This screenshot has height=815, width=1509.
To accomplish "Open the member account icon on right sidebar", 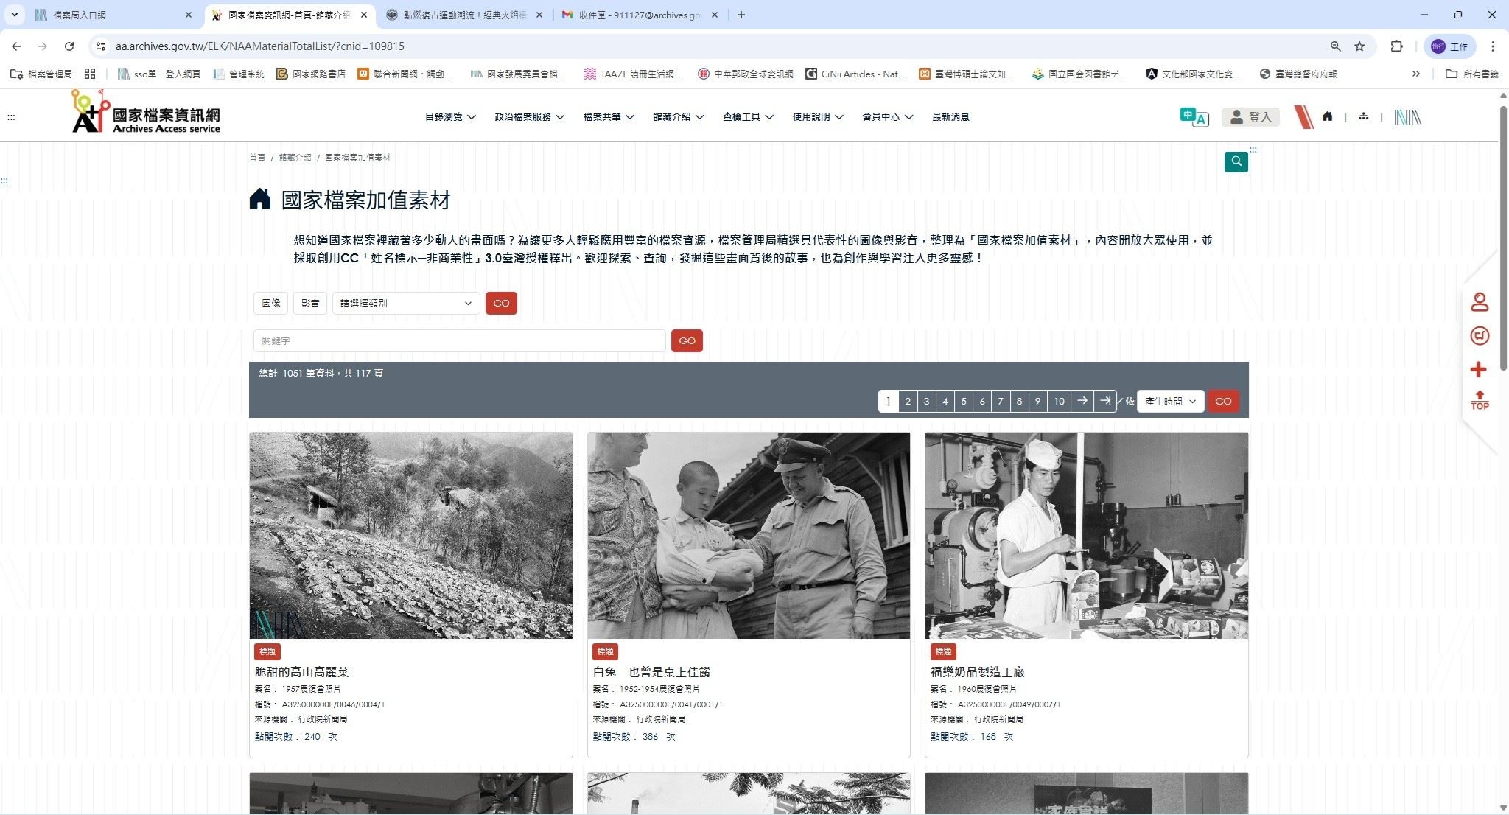I will pos(1480,301).
